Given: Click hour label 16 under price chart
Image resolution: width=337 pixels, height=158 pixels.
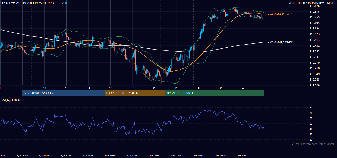Looking at the screenshot, I should click(x=111, y=88).
